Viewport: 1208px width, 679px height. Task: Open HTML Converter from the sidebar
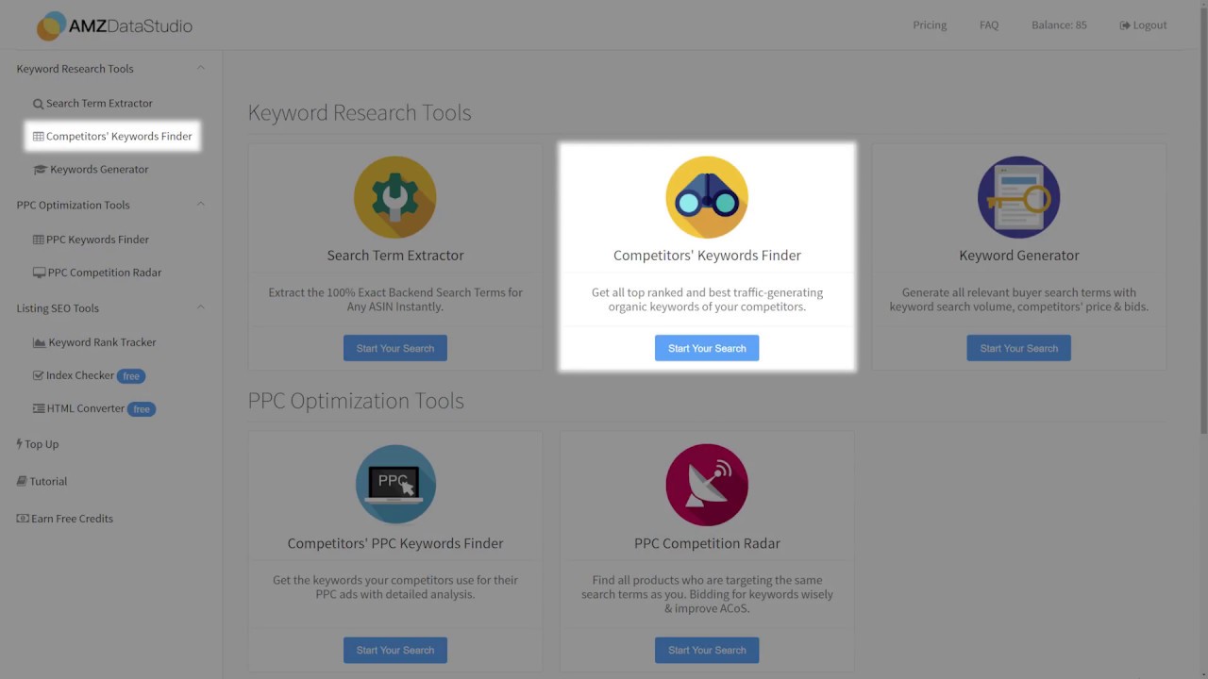pos(85,408)
